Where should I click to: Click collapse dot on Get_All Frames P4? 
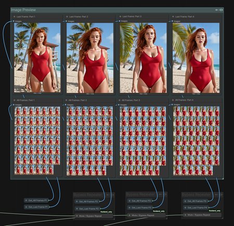tap(186, 201)
